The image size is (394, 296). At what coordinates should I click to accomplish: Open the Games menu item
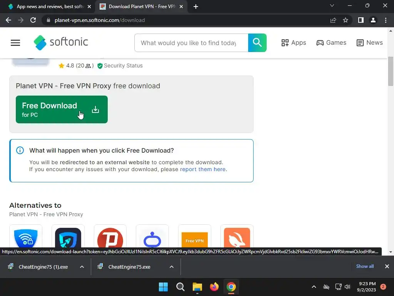pos(331,43)
